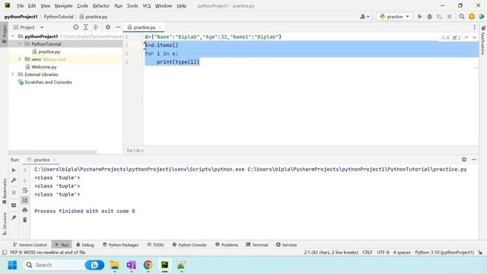Close the practice run tab
The width and height of the screenshot is (487, 274).
54,160
